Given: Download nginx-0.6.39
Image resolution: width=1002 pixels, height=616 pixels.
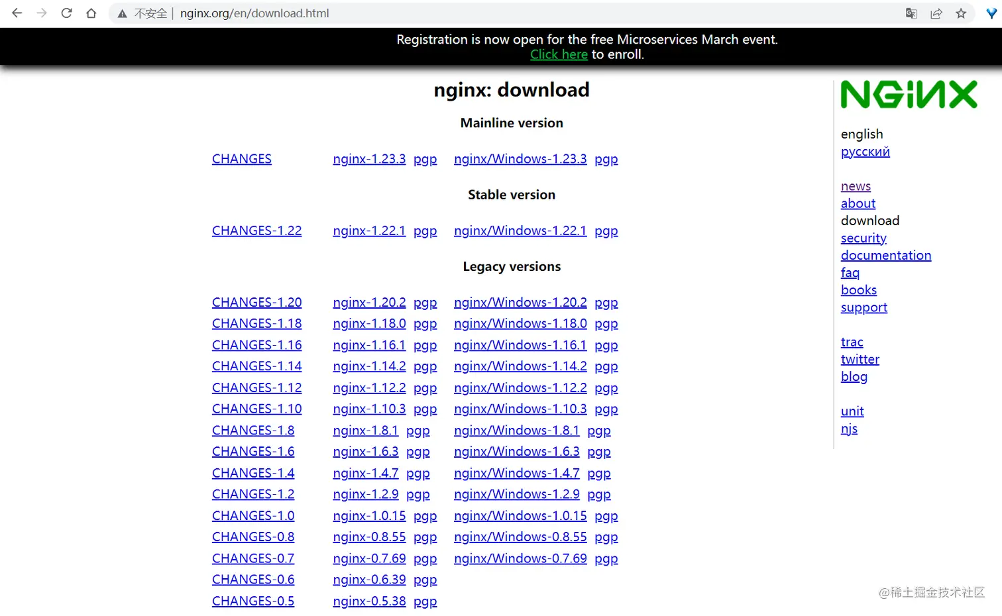Looking at the screenshot, I should pos(369,580).
